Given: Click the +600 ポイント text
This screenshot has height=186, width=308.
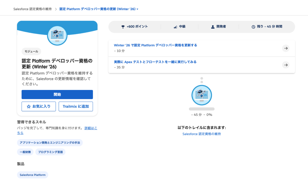Looking at the screenshot, I should tap(137, 27).
